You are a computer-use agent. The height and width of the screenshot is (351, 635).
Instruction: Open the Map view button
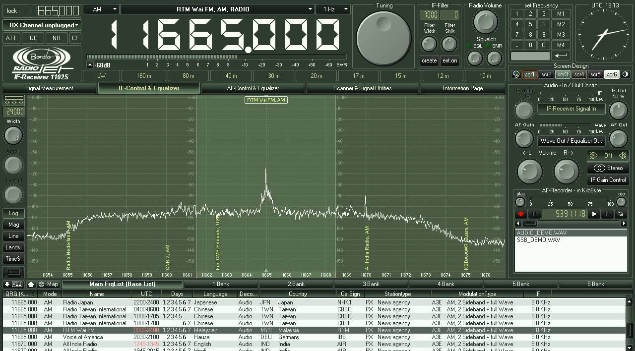point(49,284)
